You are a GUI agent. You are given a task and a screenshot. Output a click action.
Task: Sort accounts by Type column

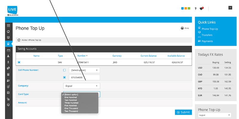60,56
